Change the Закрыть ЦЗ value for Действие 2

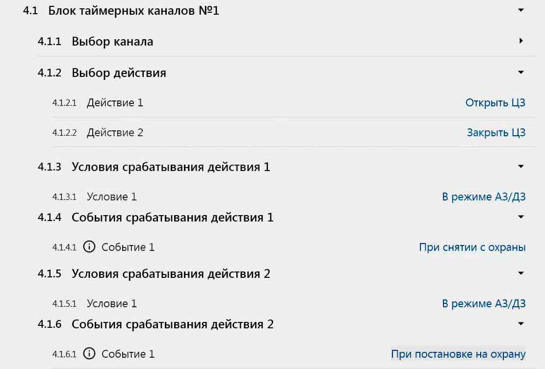pos(496,133)
